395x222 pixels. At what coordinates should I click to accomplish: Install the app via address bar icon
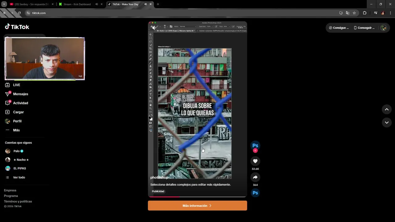point(341,13)
